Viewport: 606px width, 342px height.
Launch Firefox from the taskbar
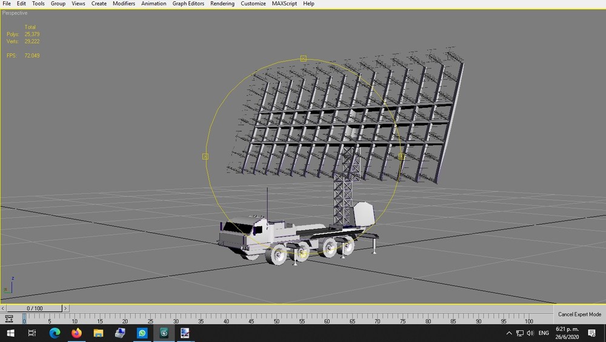coord(76,333)
